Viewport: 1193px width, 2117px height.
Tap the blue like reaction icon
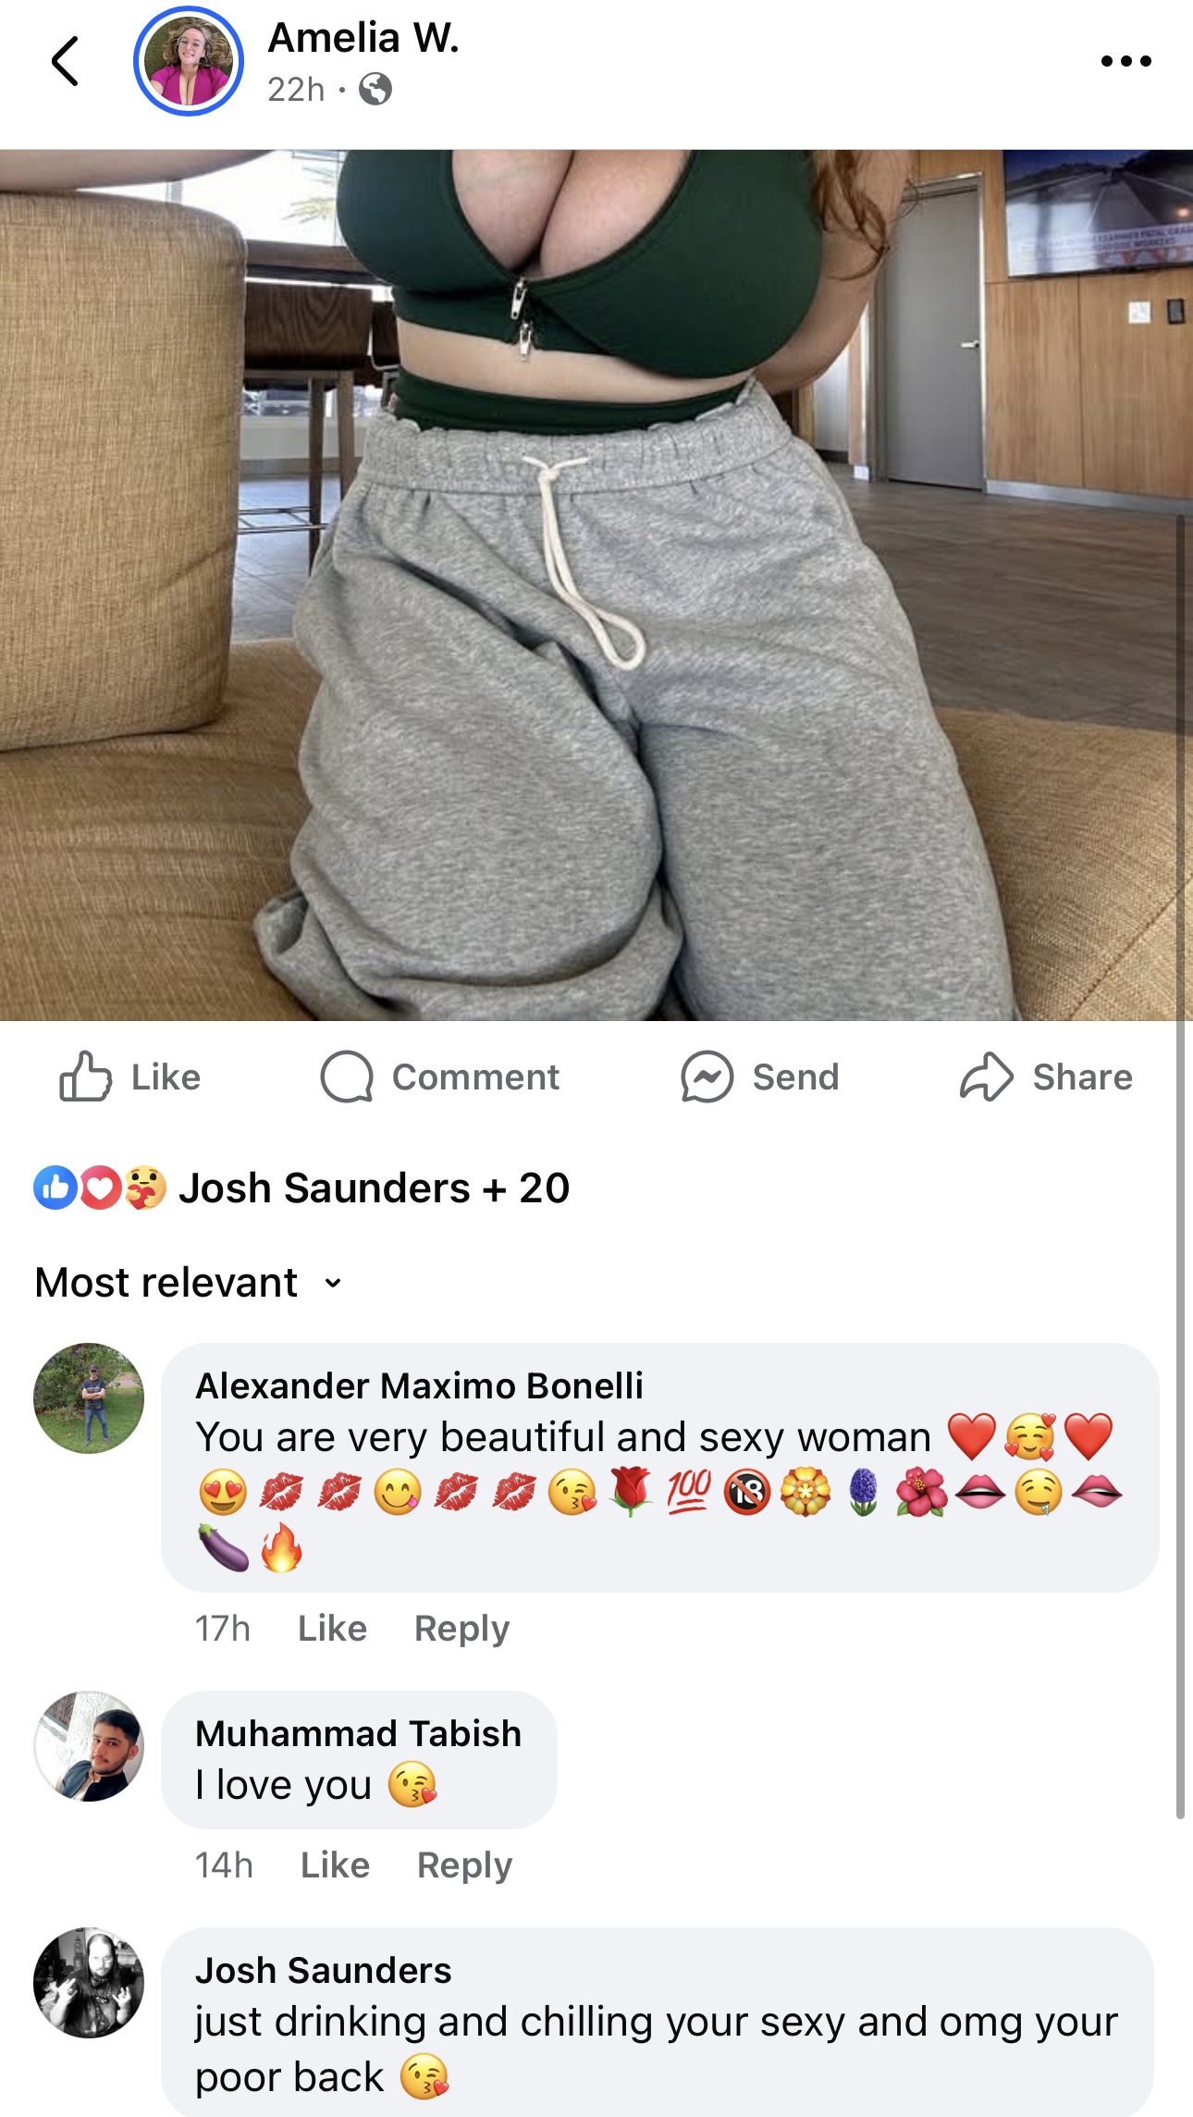point(55,1188)
